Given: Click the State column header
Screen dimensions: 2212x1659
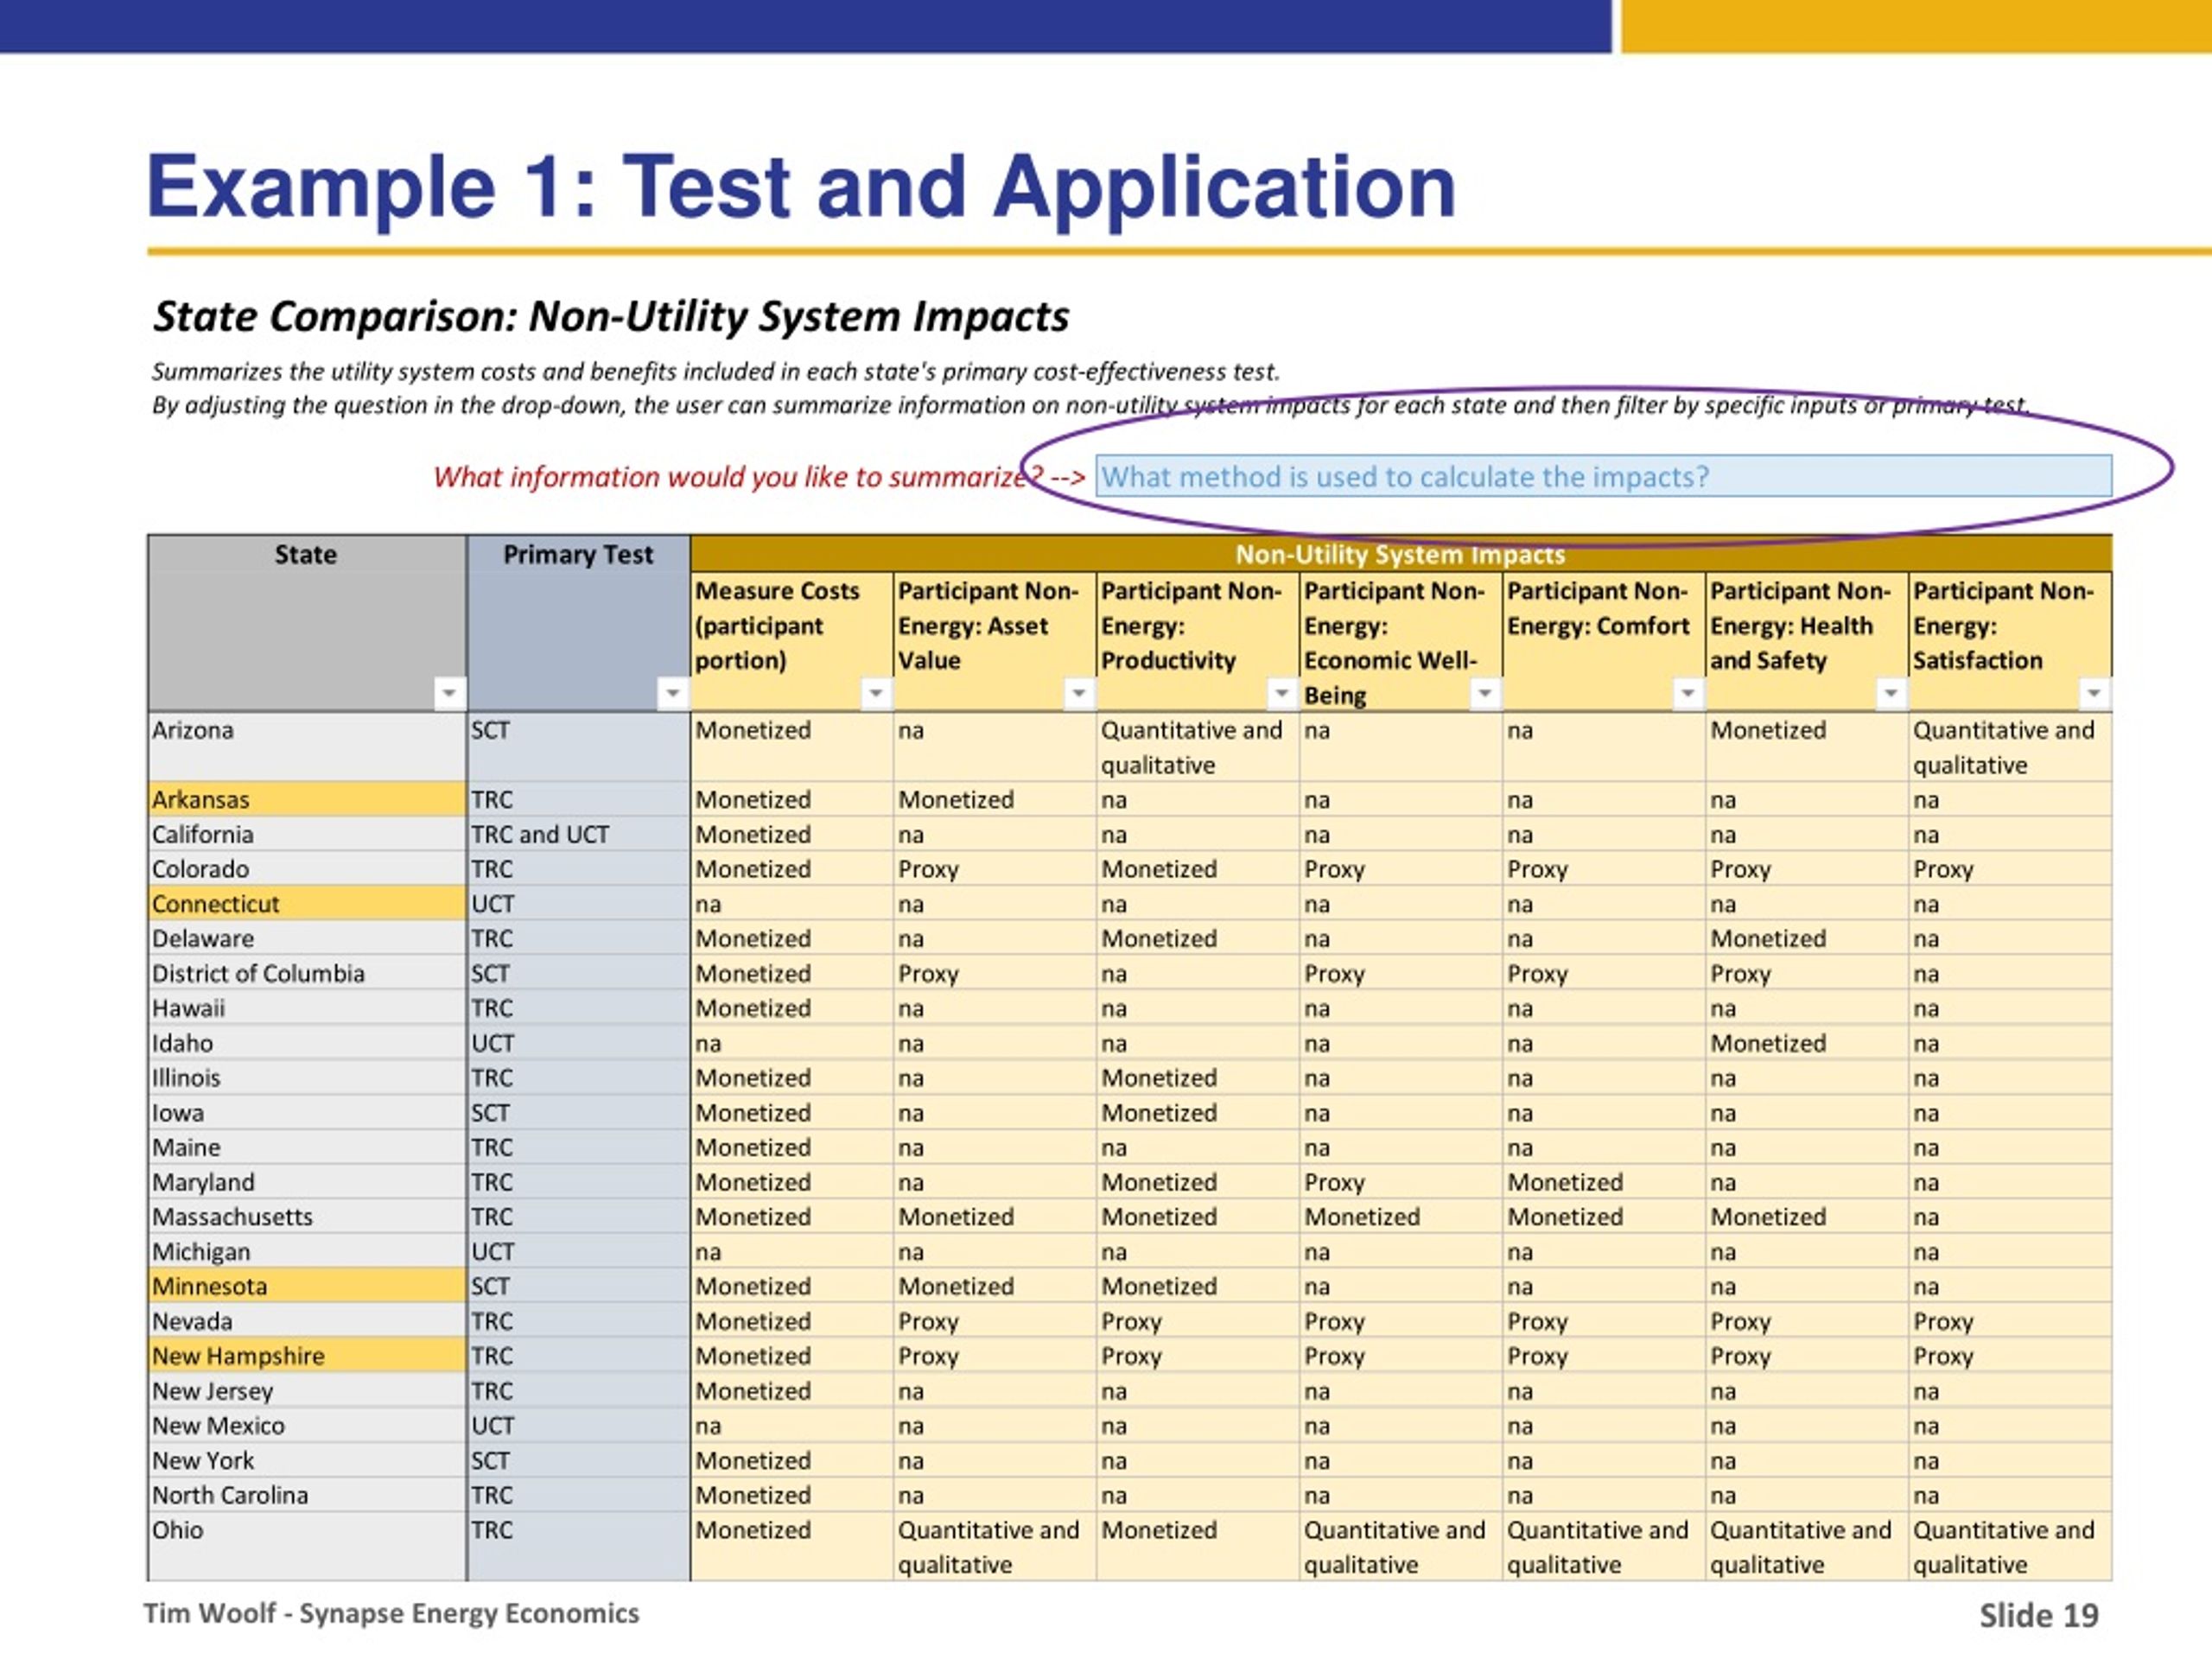Looking at the screenshot, I should click(307, 623).
